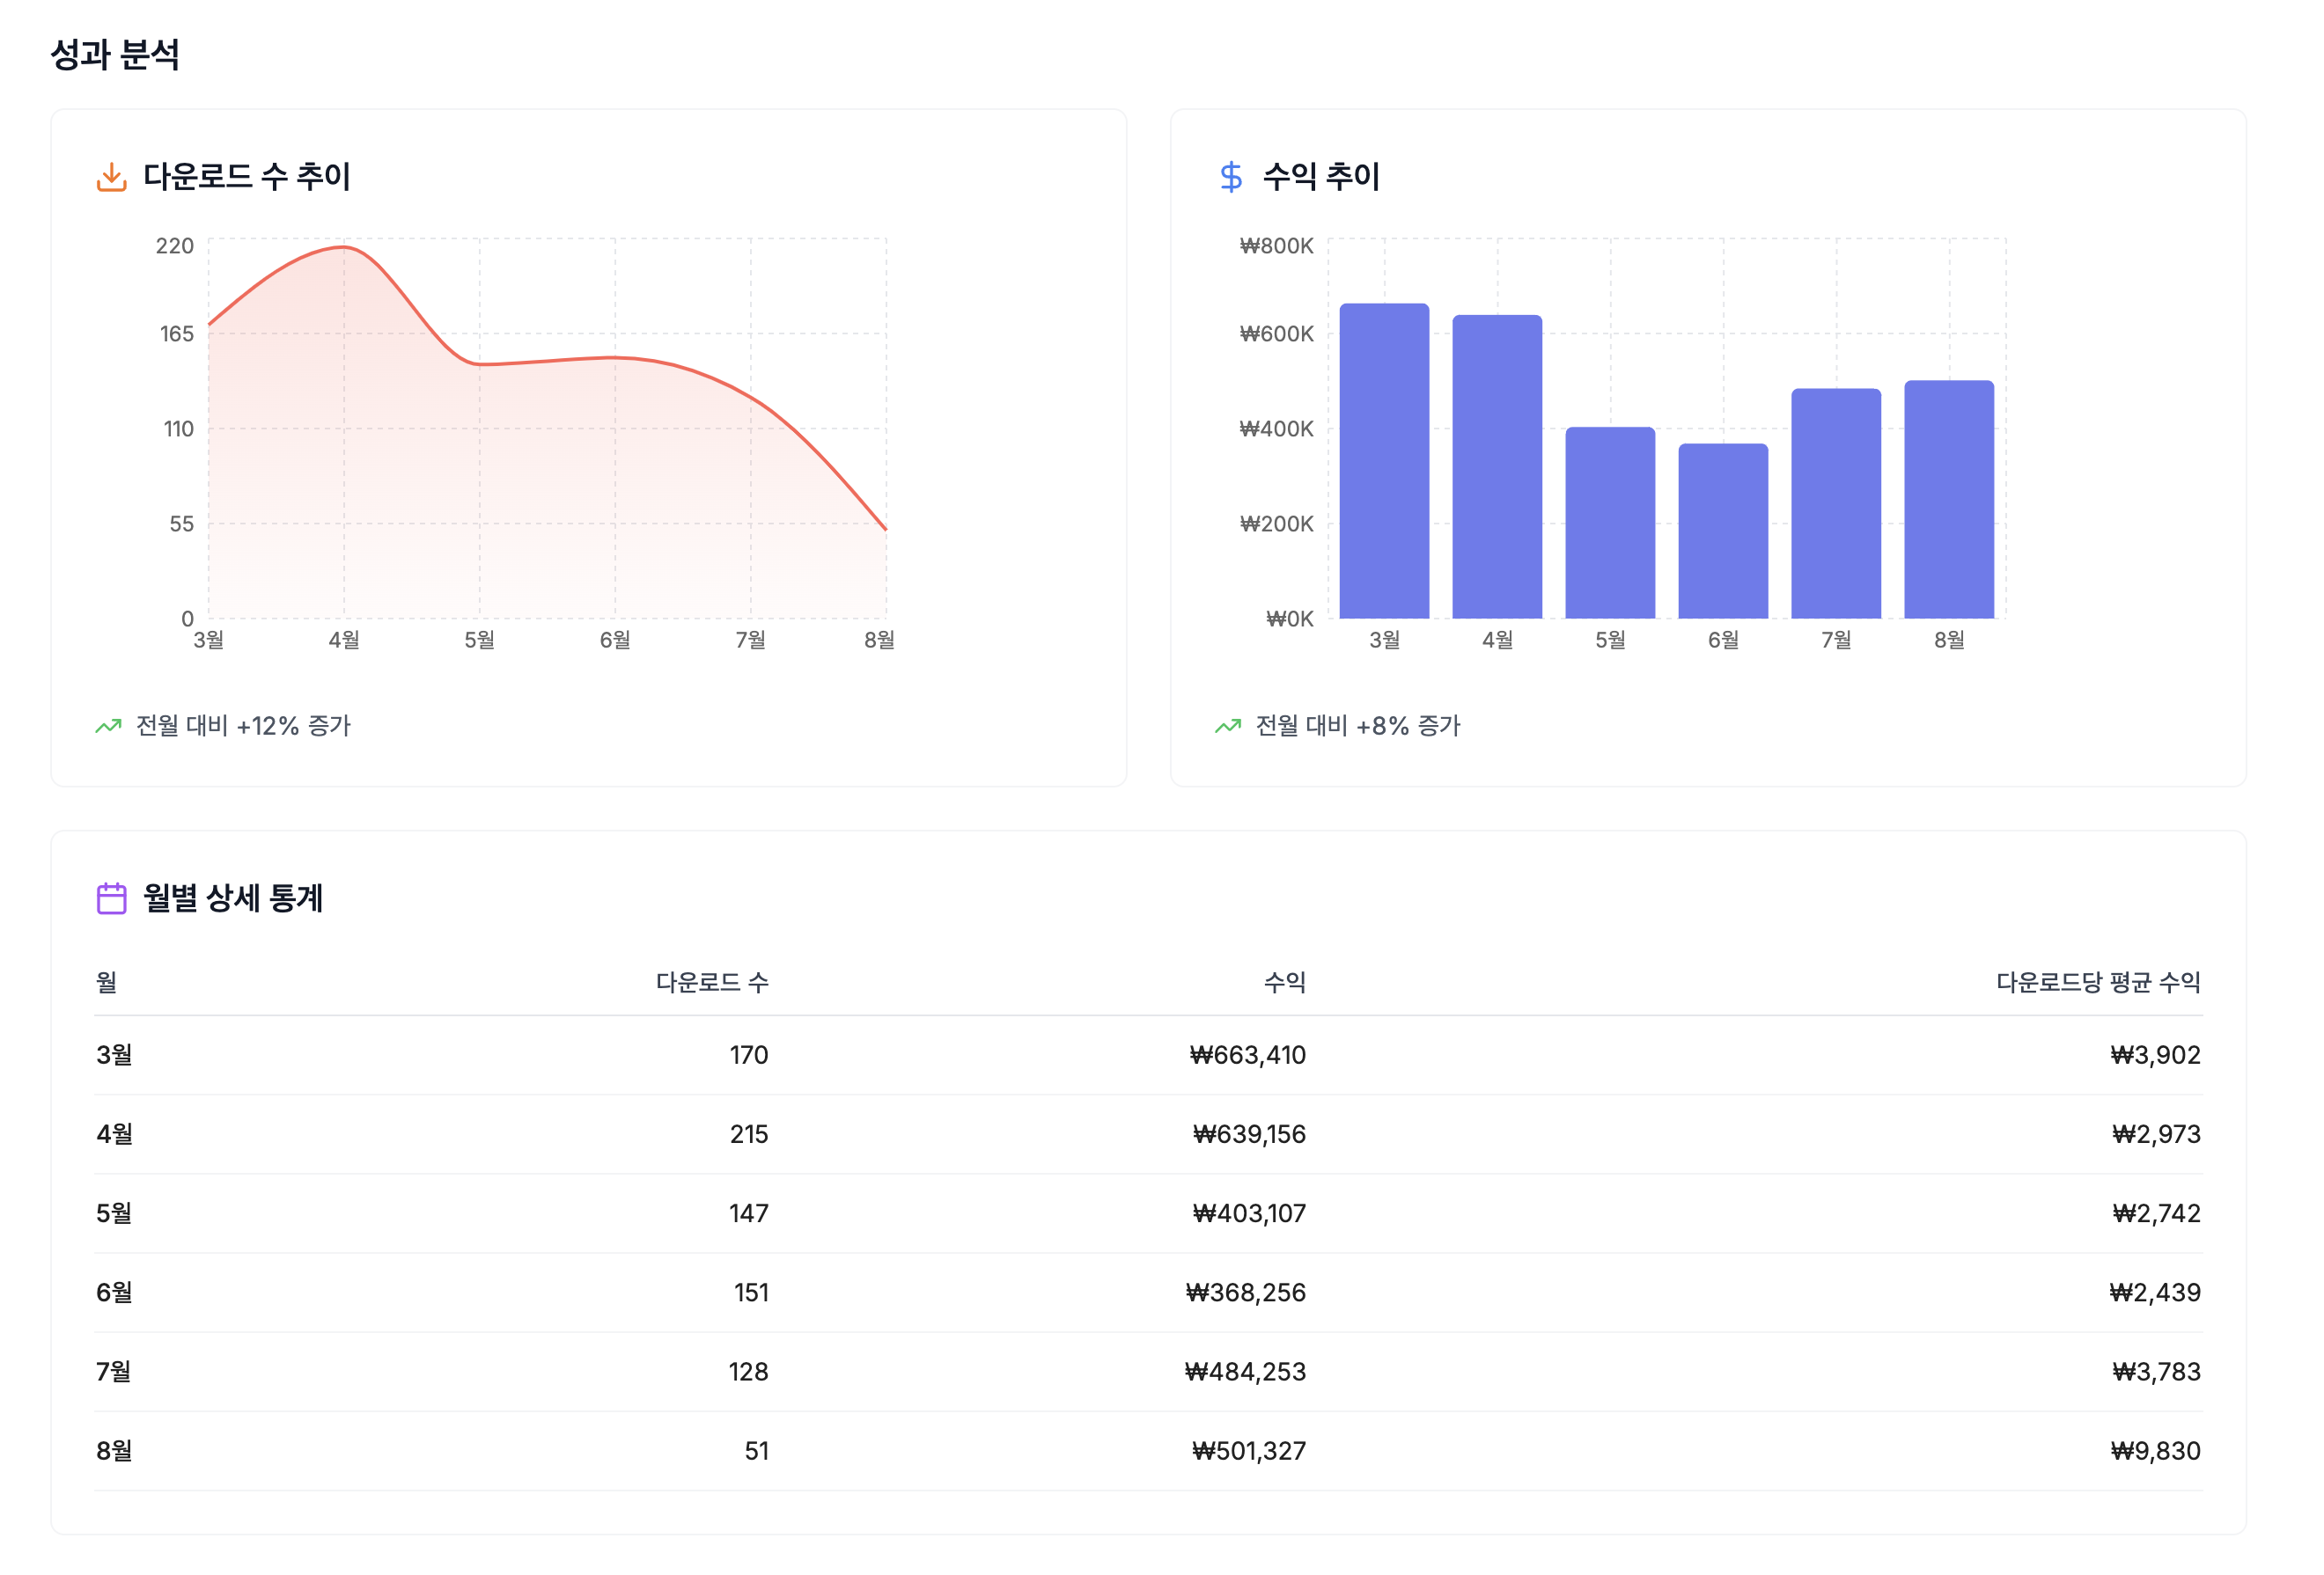This screenshot has width=2324, height=1575.
Task: Select the 5월 bar in 수익 추이
Action: pos(1610,524)
